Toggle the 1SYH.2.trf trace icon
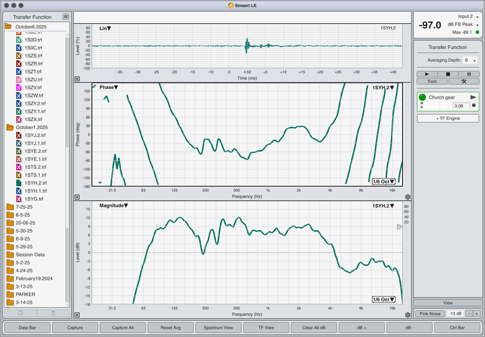Screen dimensions: 485x337 pyautogui.click(x=19, y=183)
